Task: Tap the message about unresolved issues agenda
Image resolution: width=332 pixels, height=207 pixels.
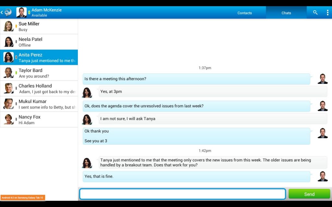Action: [196, 106]
